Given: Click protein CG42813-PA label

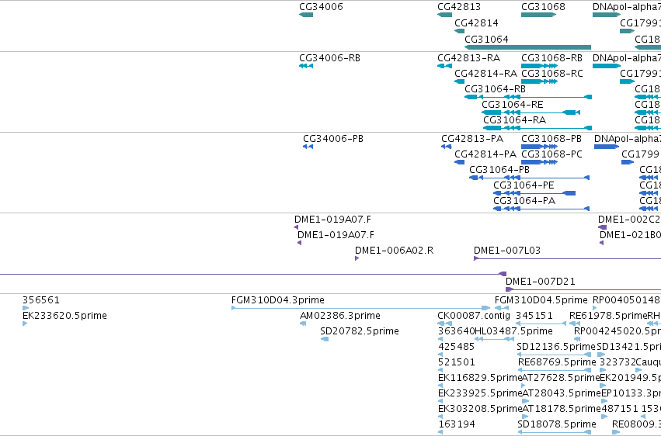Looking at the screenshot, I should 472,139.
